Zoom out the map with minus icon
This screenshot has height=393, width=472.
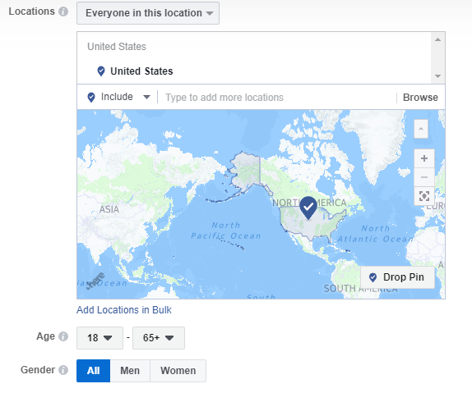tap(424, 177)
